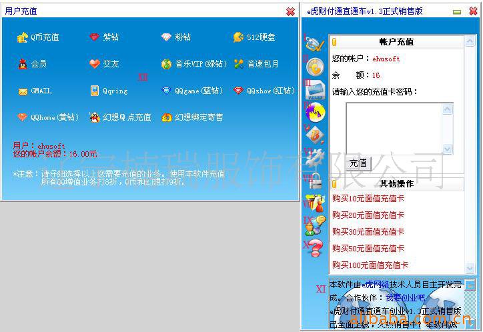Click the balance value 16 in right panel
The image size is (483, 332).
tap(376, 75)
